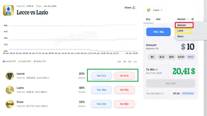Click the Avg. Price 48.0¢ text
This screenshot has height=116, width=207.
(154, 73)
